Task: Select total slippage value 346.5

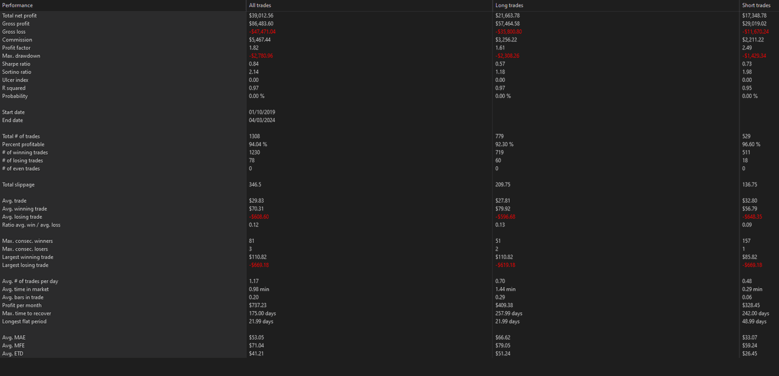Action: coord(255,184)
